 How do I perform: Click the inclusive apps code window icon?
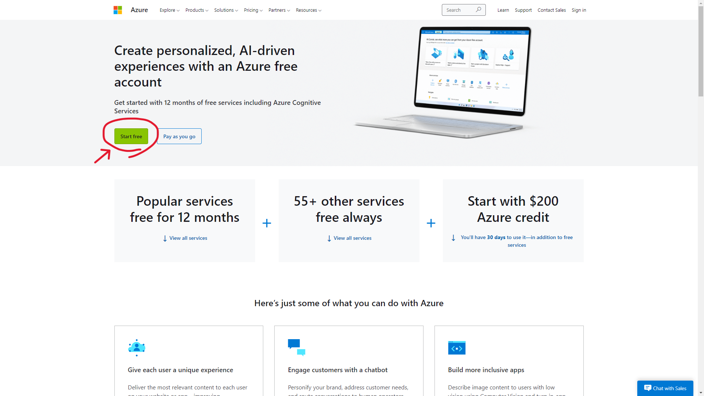[457, 348]
